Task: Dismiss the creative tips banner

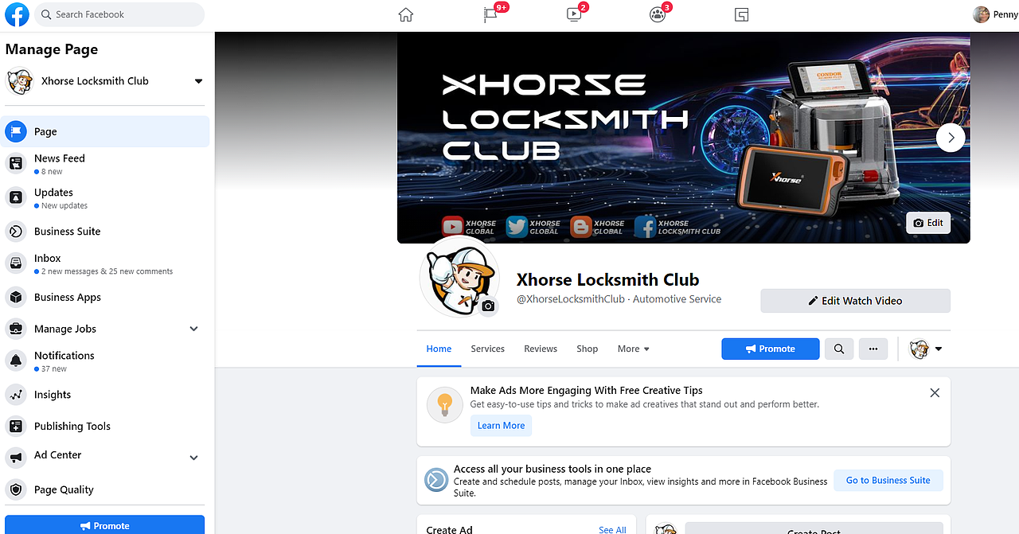Action: pos(935,392)
